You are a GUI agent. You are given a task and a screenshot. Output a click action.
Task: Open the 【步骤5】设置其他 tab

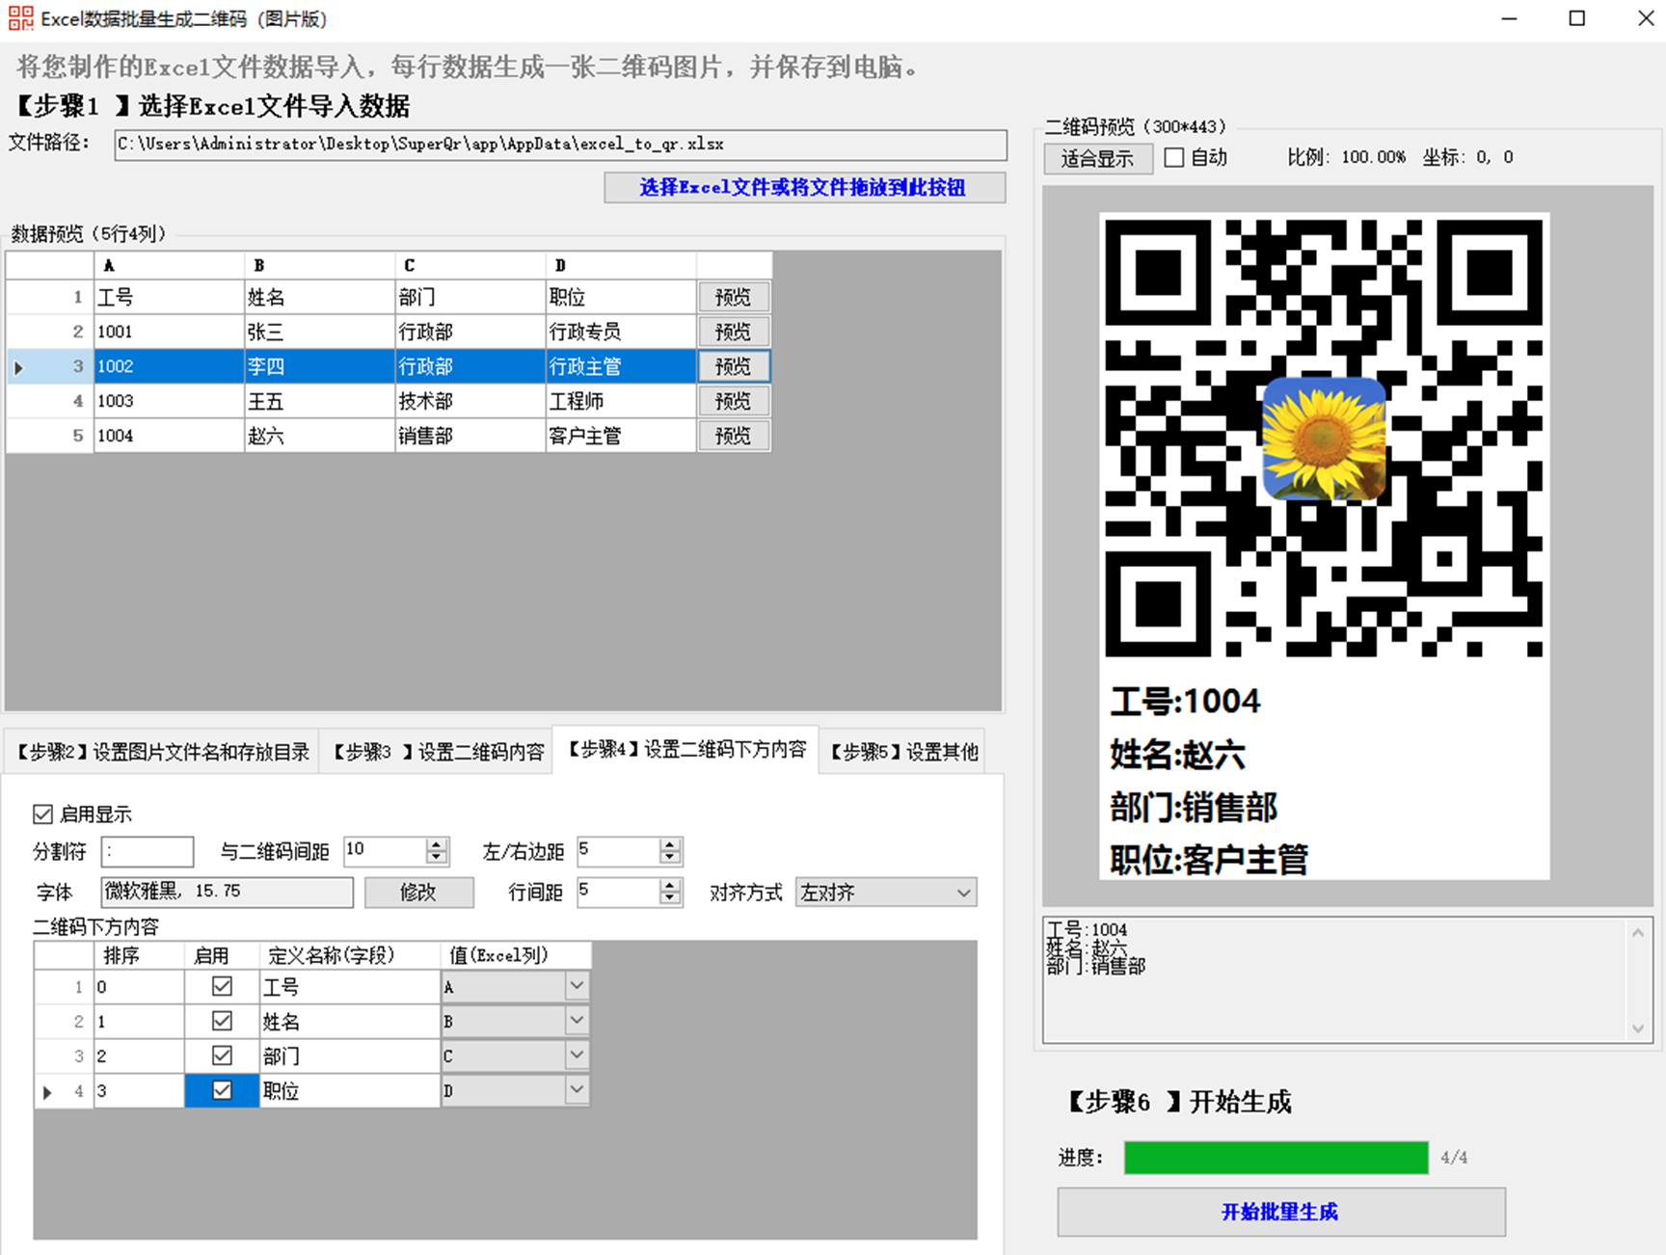[903, 752]
